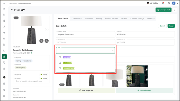
Task: Click Add image URL
Action: tap(86, 90)
